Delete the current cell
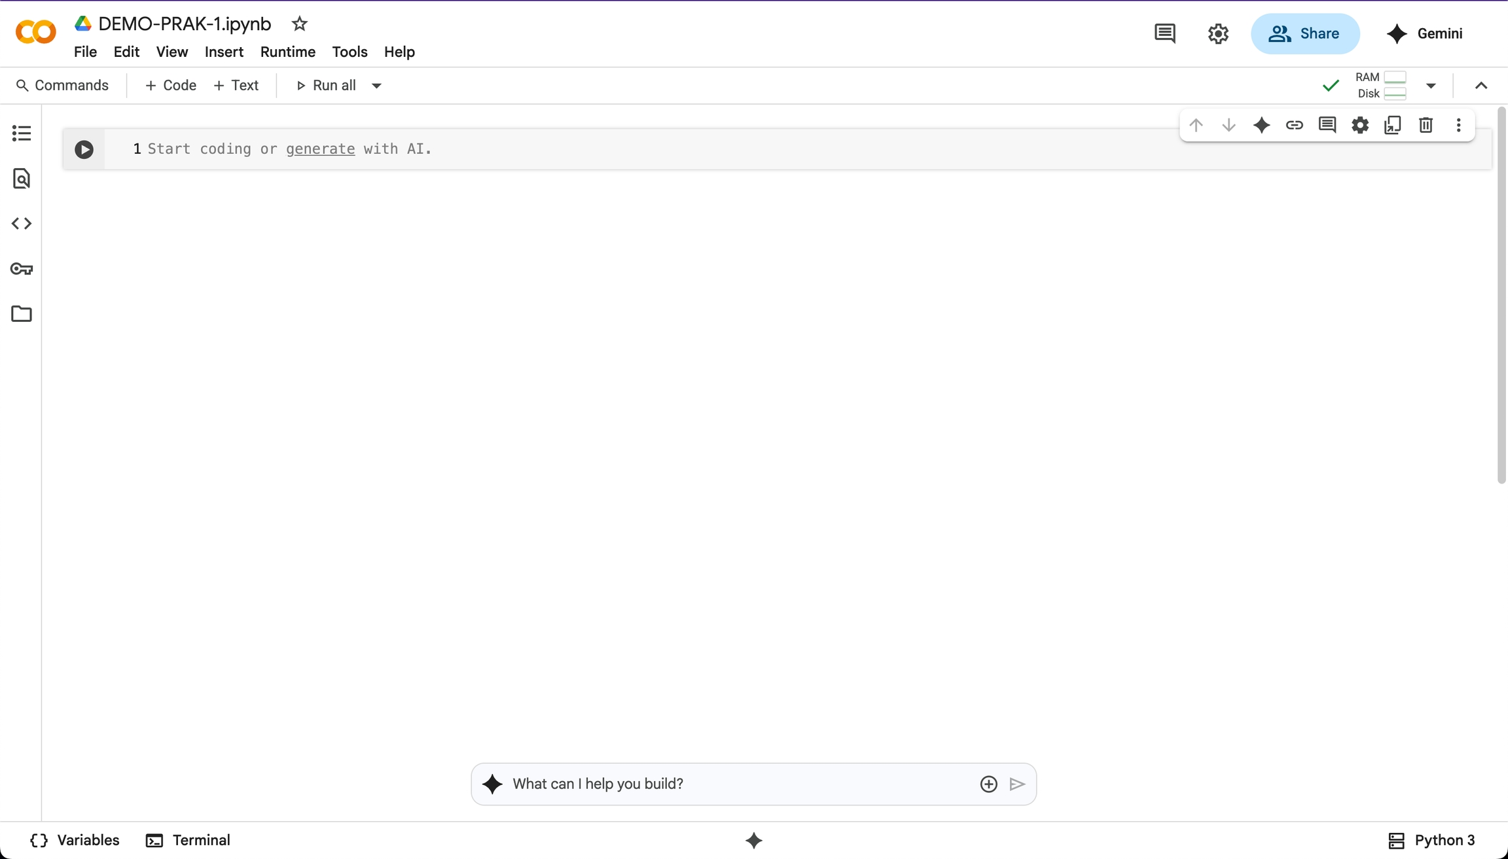This screenshot has height=859, width=1508. (x=1426, y=125)
